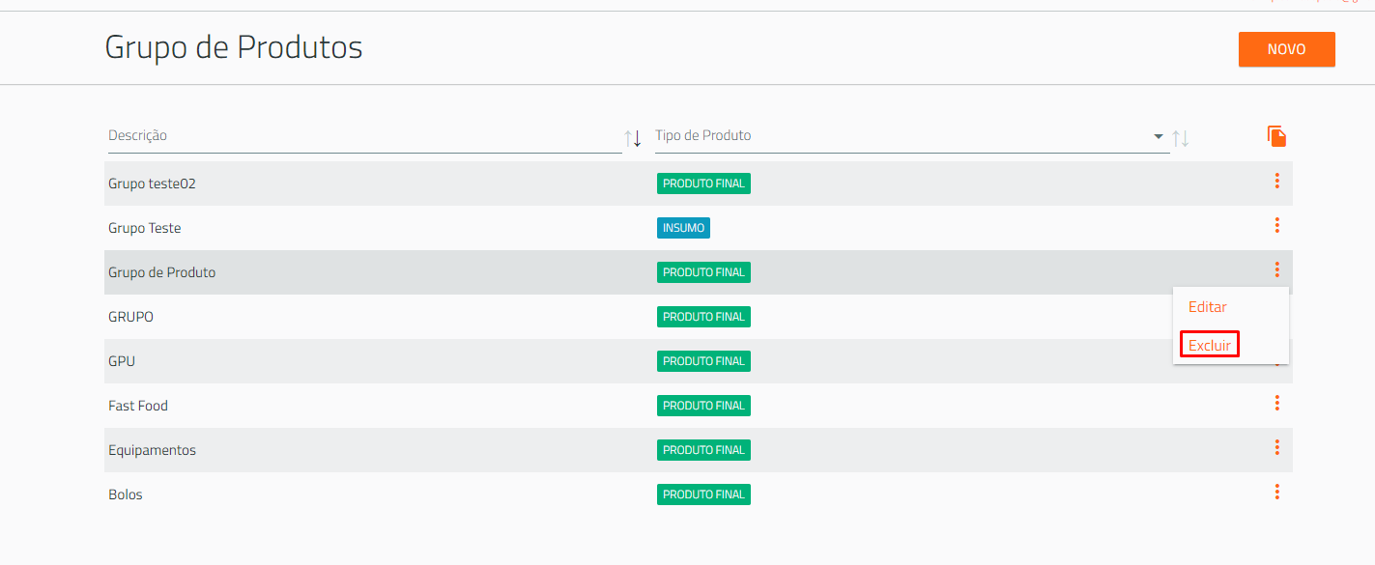Image resolution: width=1375 pixels, height=565 pixels.
Task: Click the PRODUTO FINAL badge of Bolos
Action: [703, 494]
